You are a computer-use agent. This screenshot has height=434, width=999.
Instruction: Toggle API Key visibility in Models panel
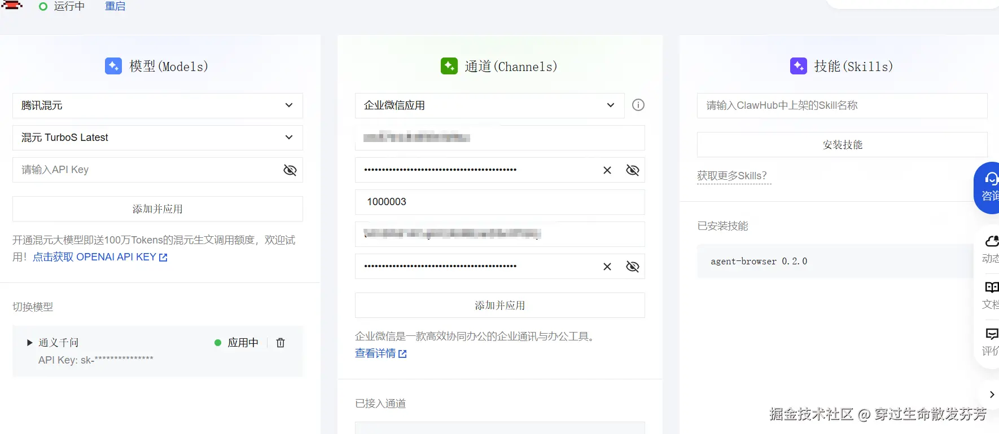(x=290, y=170)
